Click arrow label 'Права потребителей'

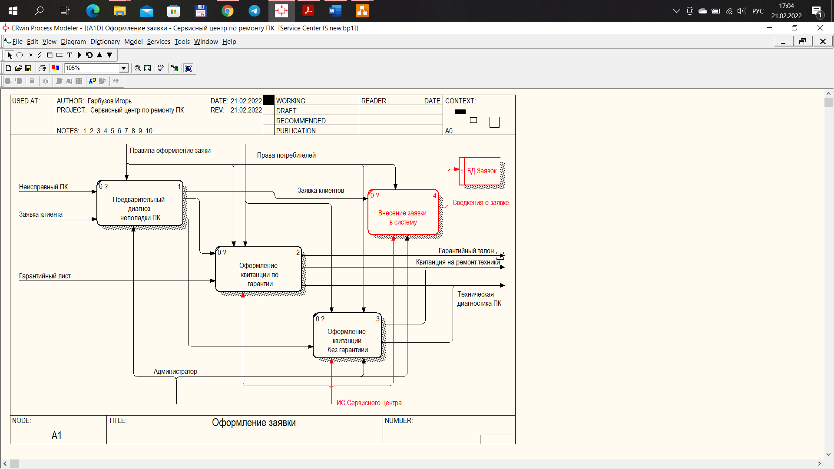point(286,155)
